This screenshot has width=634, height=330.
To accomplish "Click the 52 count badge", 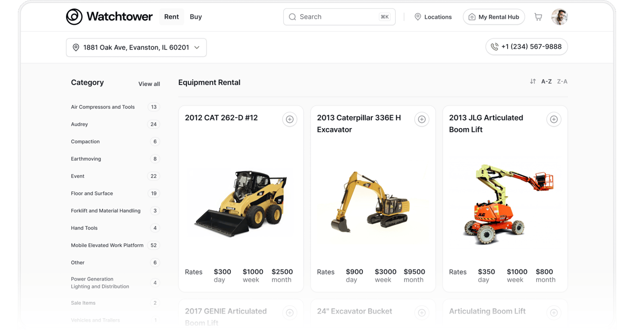I will (154, 245).
